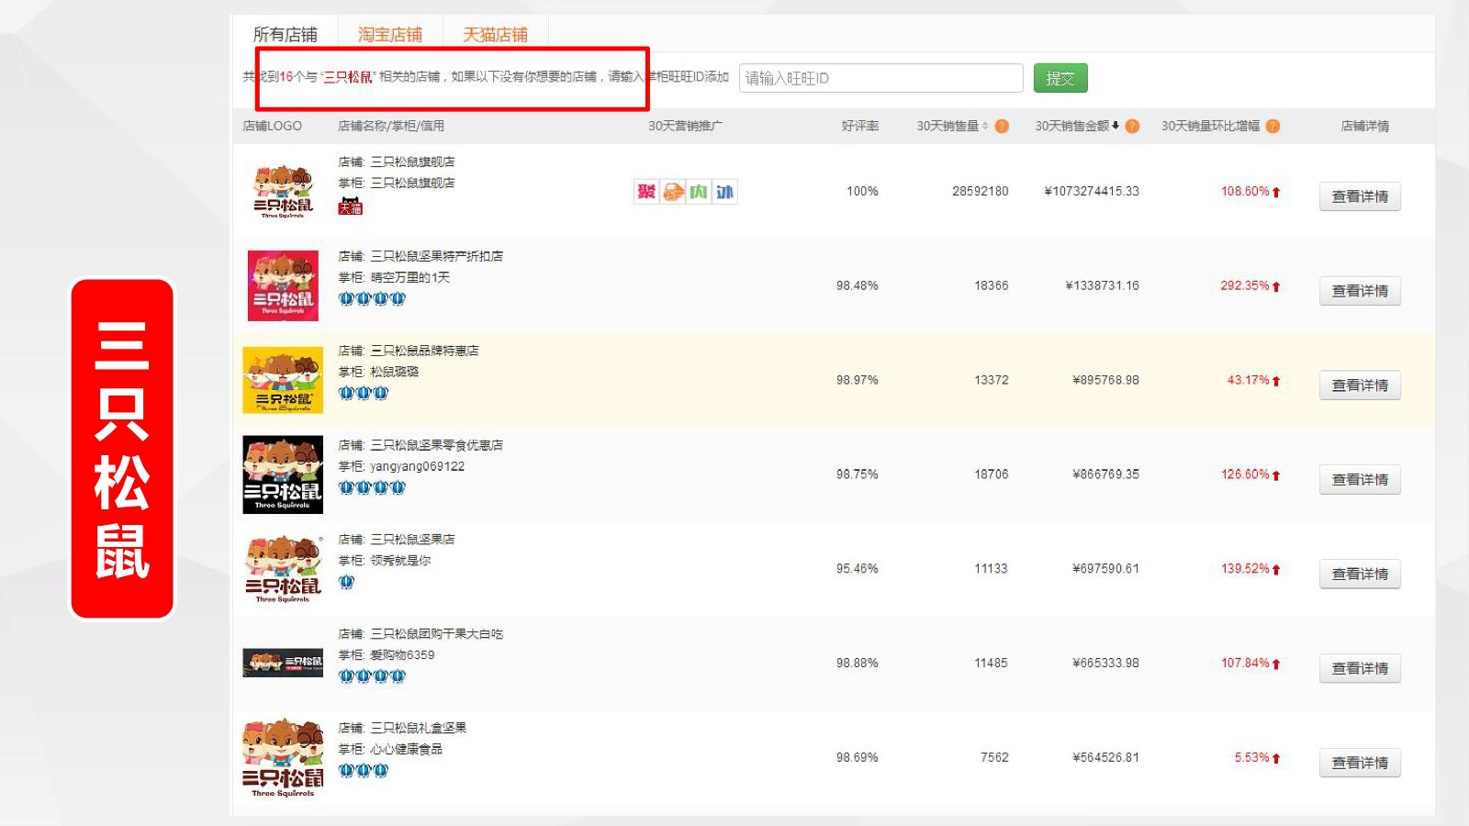Click logo thumbnail of 三只松鼠旗舰店
The width and height of the screenshot is (1469, 826).
tap(283, 191)
